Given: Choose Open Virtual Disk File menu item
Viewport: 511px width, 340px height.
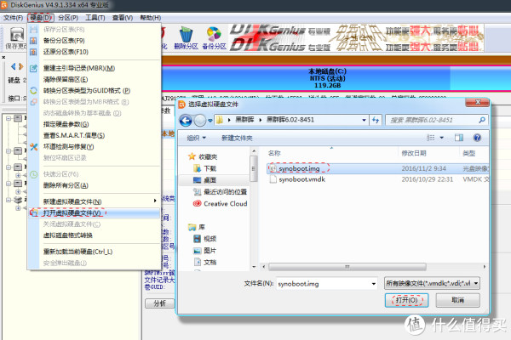Looking at the screenshot, I should click(95, 213).
